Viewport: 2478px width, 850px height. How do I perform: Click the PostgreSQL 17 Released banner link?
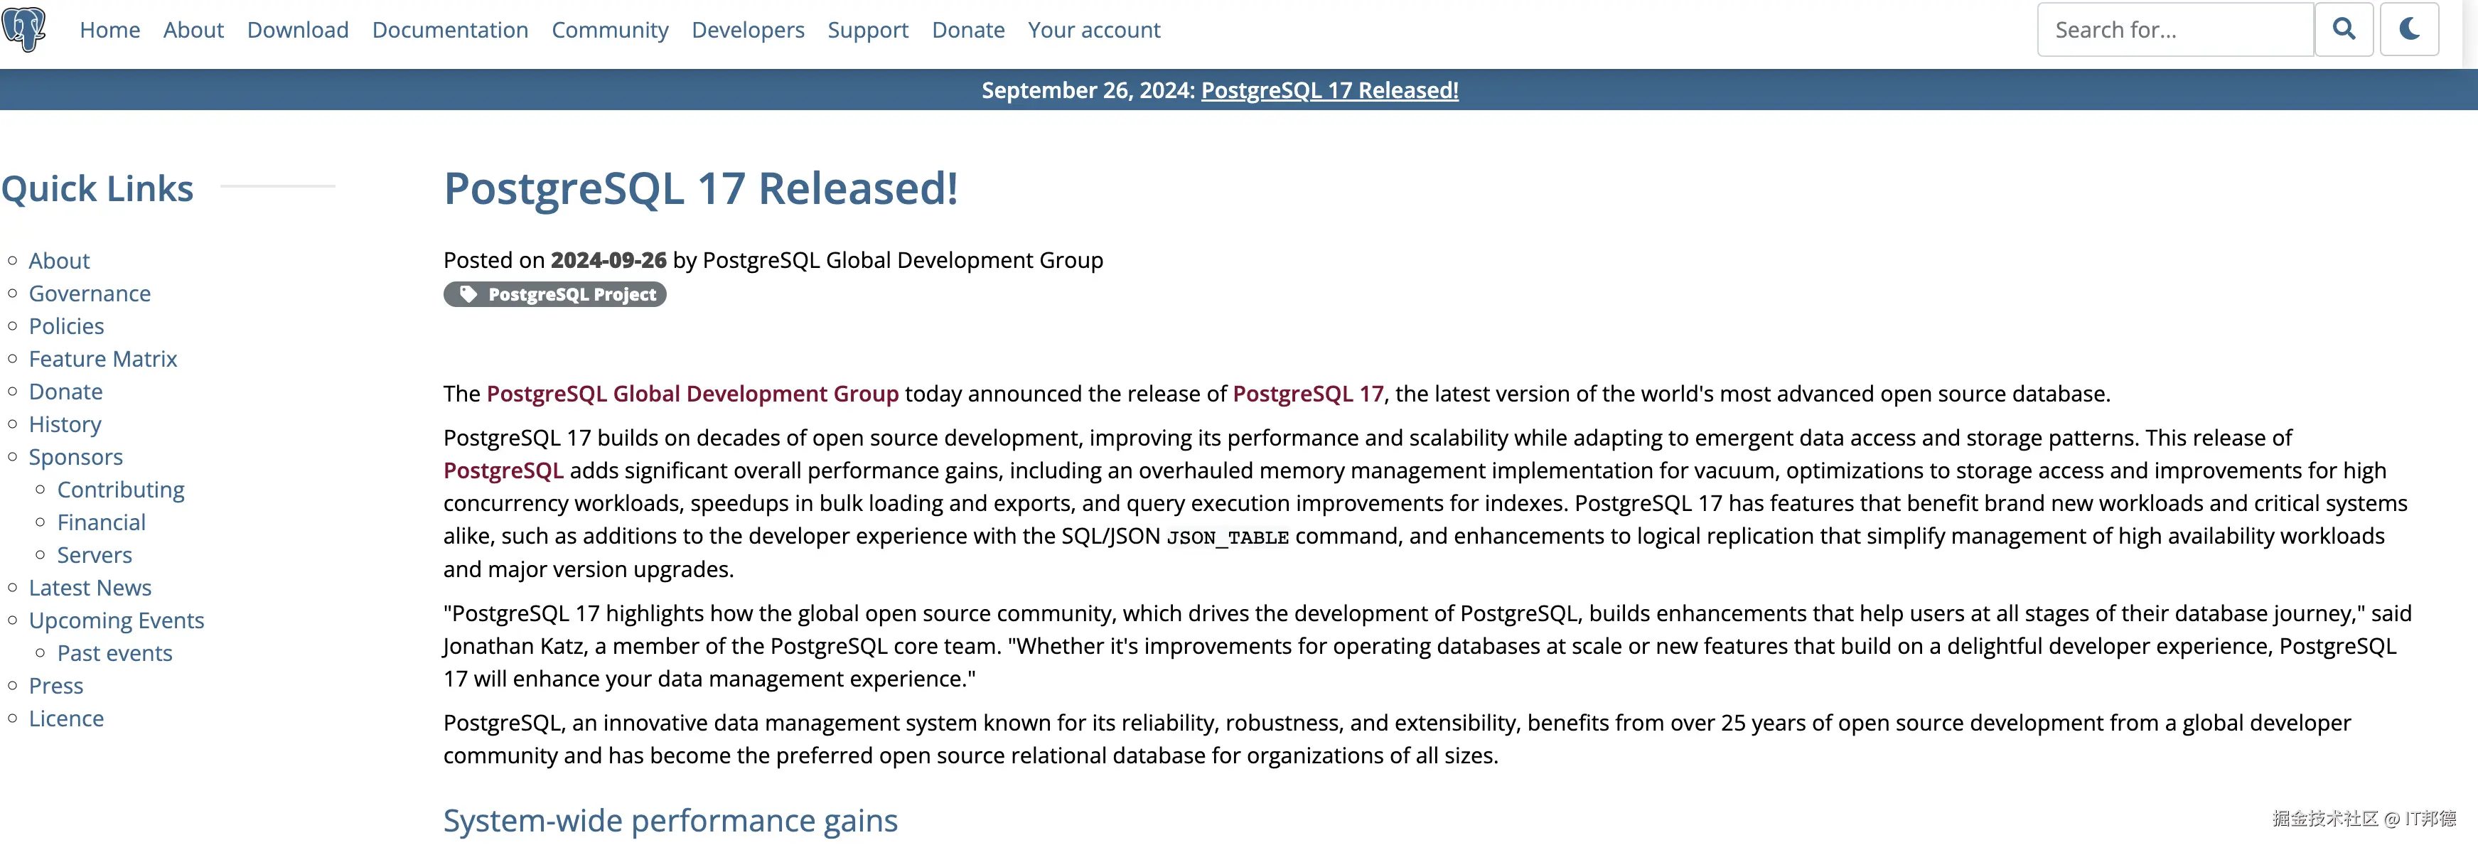click(x=1329, y=90)
